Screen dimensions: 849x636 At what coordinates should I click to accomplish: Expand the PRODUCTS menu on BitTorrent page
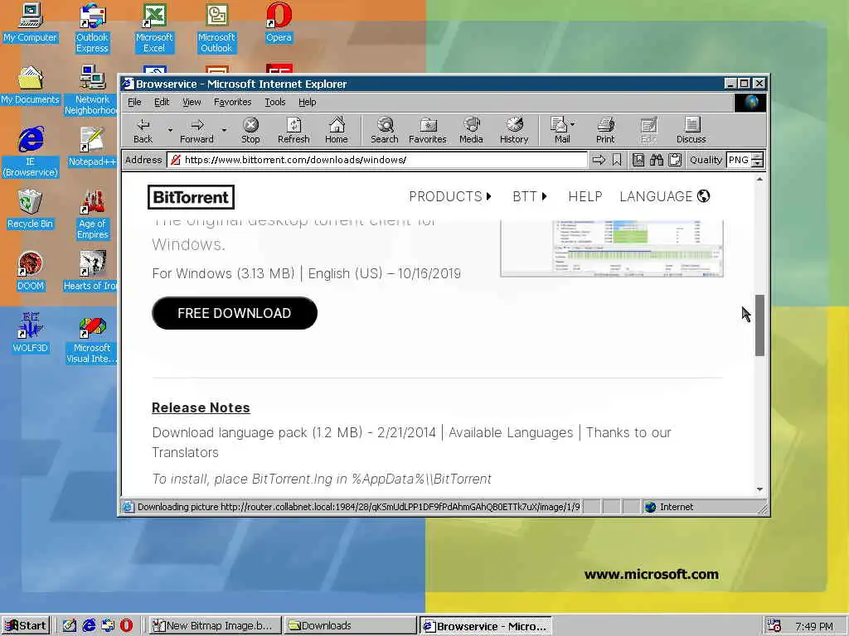[x=450, y=196]
